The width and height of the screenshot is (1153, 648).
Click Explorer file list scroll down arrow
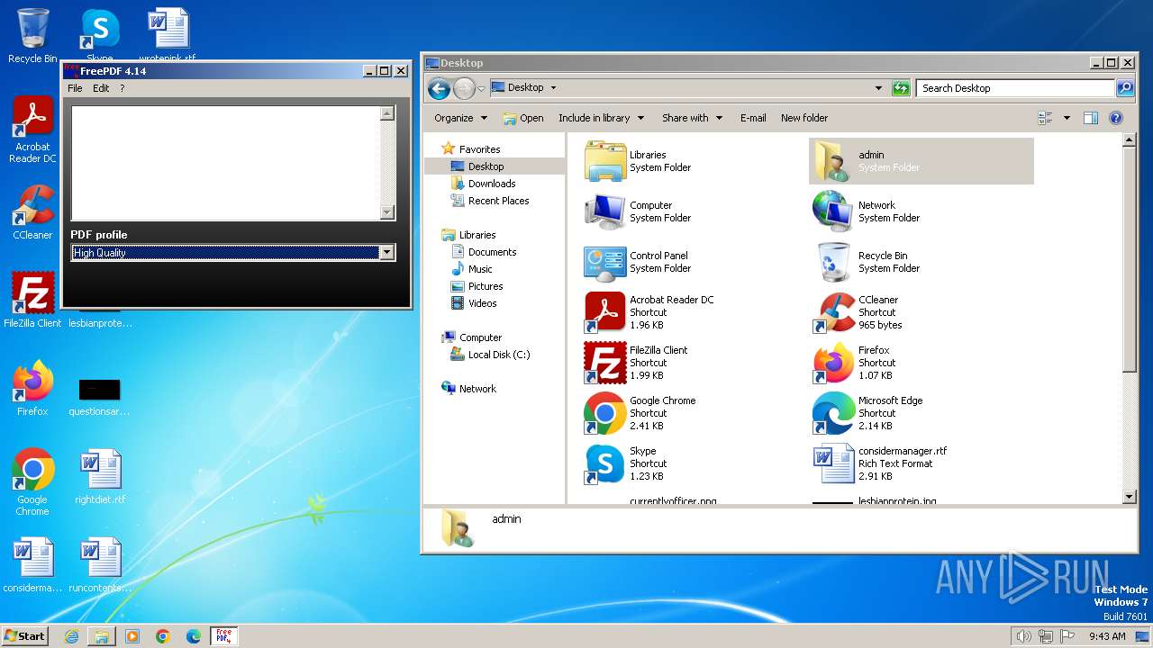pos(1130,497)
